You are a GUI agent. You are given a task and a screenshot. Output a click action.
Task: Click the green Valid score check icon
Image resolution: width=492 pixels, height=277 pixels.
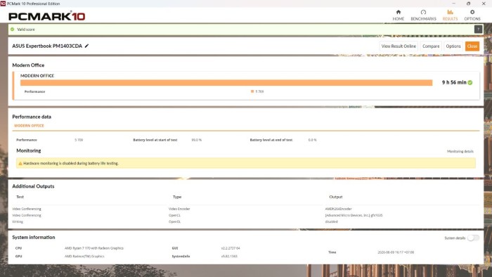pyautogui.click(x=12, y=29)
